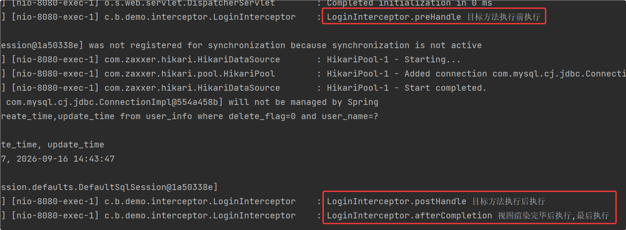Click the [nio-8080-exec-1] thread name in HikariPool row

pos(55,74)
